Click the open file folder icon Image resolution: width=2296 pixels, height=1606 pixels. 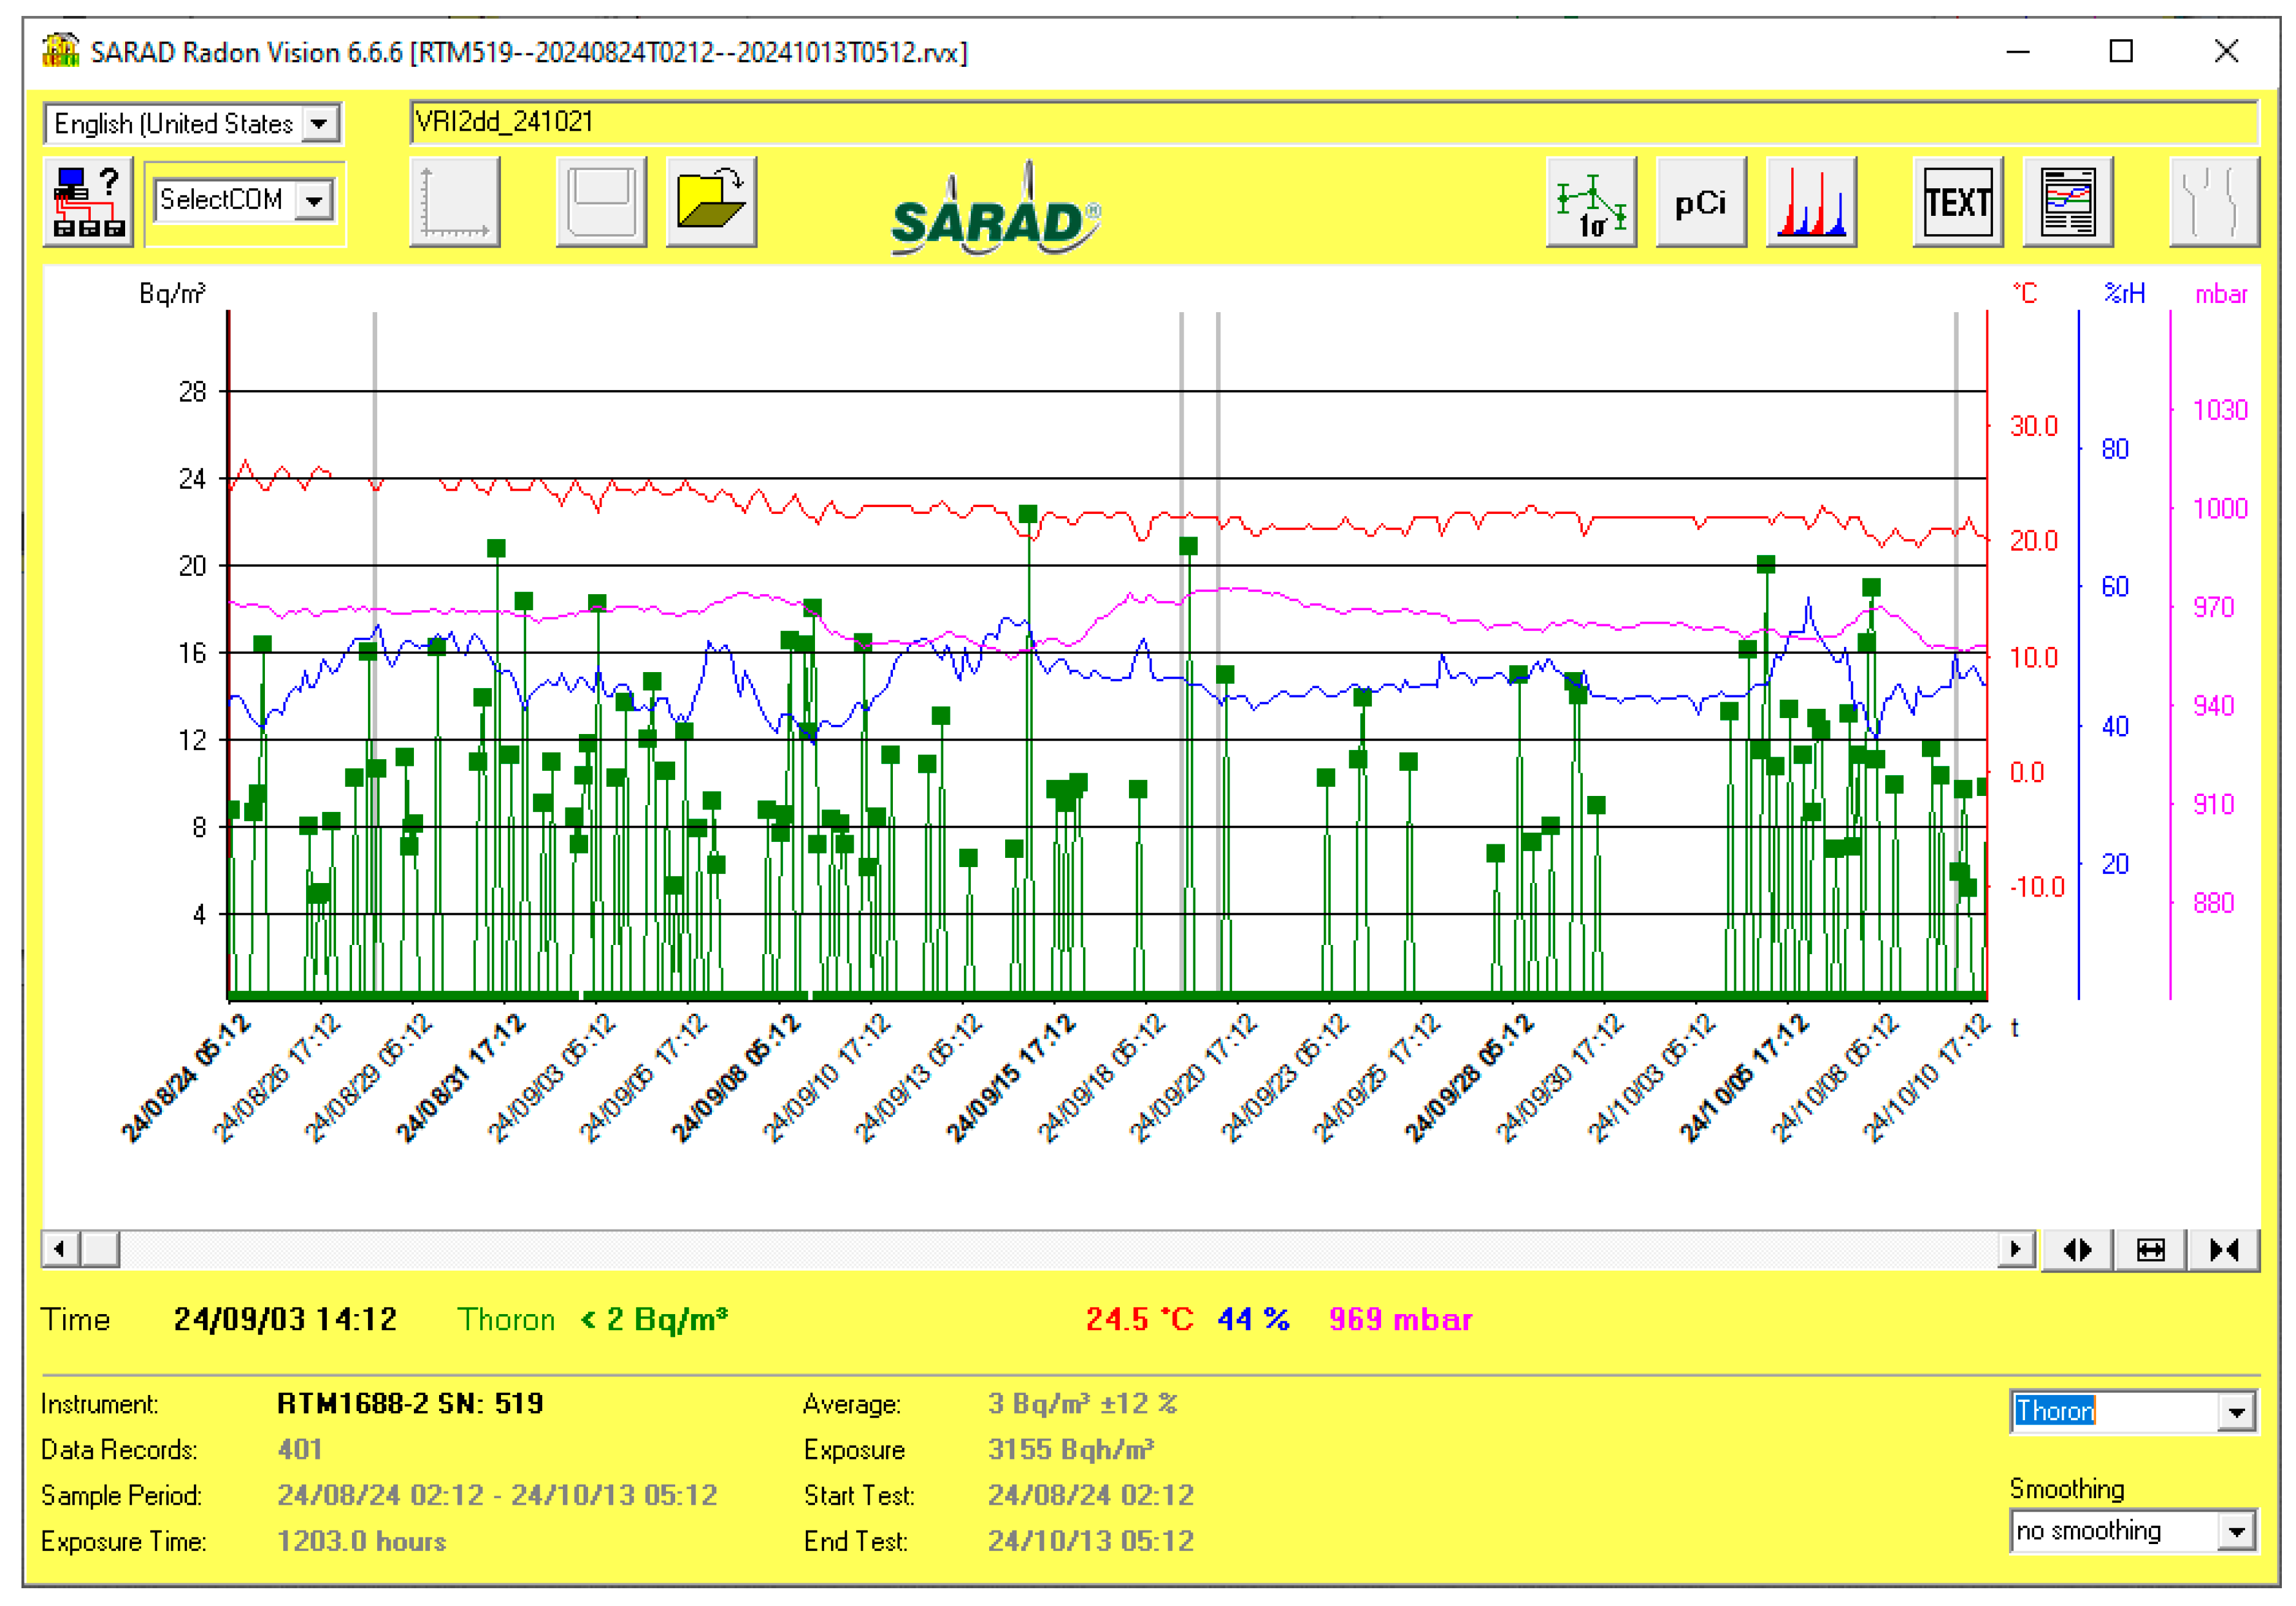coord(710,201)
